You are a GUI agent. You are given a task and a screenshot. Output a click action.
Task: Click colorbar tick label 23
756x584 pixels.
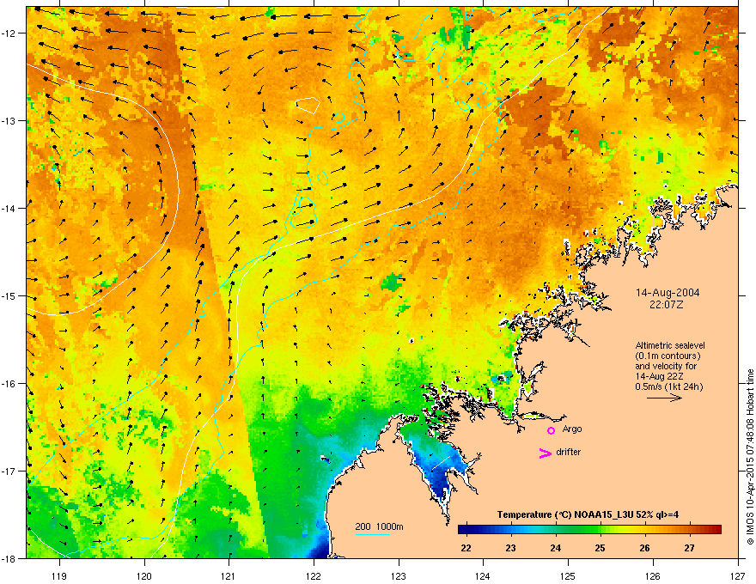pyautogui.click(x=510, y=548)
